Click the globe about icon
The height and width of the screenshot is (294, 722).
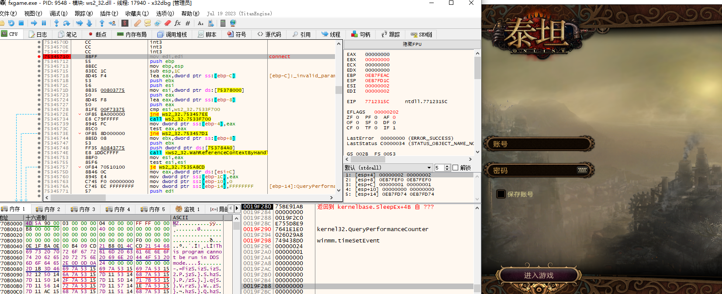pyautogui.click(x=233, y=23)
